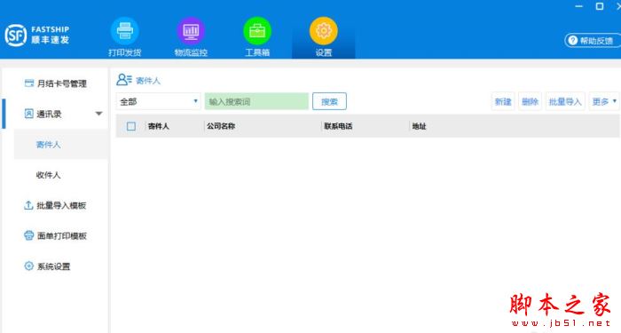Toggle the select-all checkbox in table header
The image size is (621, 333).
coord(131,126)
